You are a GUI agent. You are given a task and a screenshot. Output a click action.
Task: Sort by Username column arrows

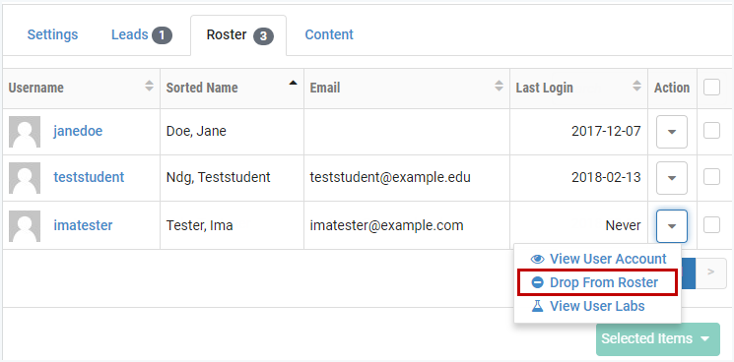150,86
